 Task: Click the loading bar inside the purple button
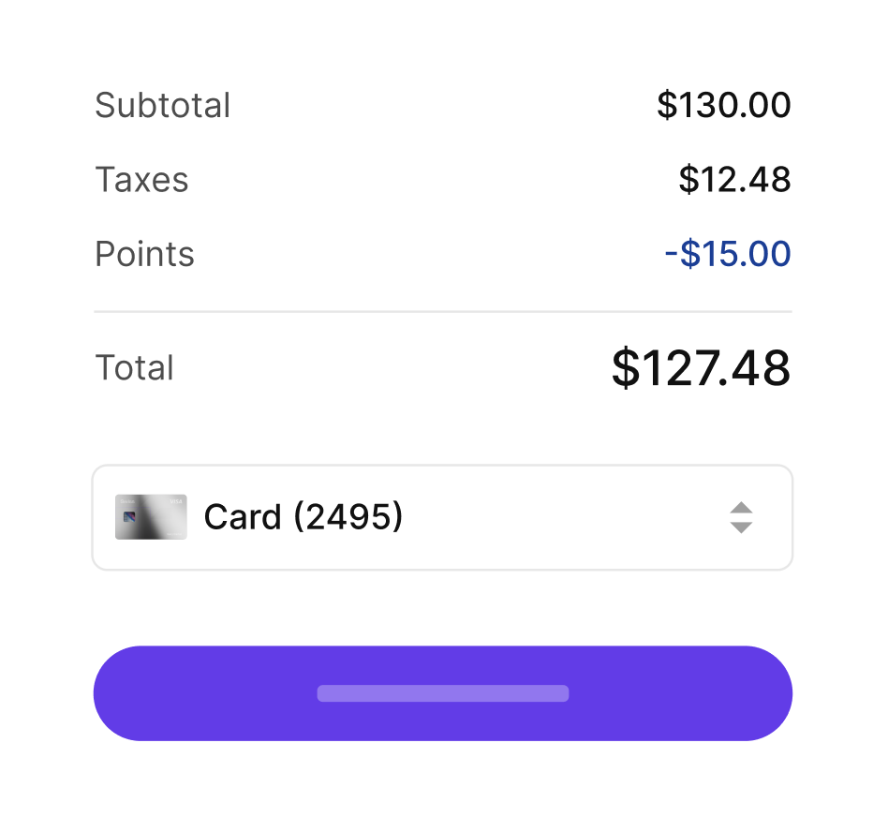(442, 693)
